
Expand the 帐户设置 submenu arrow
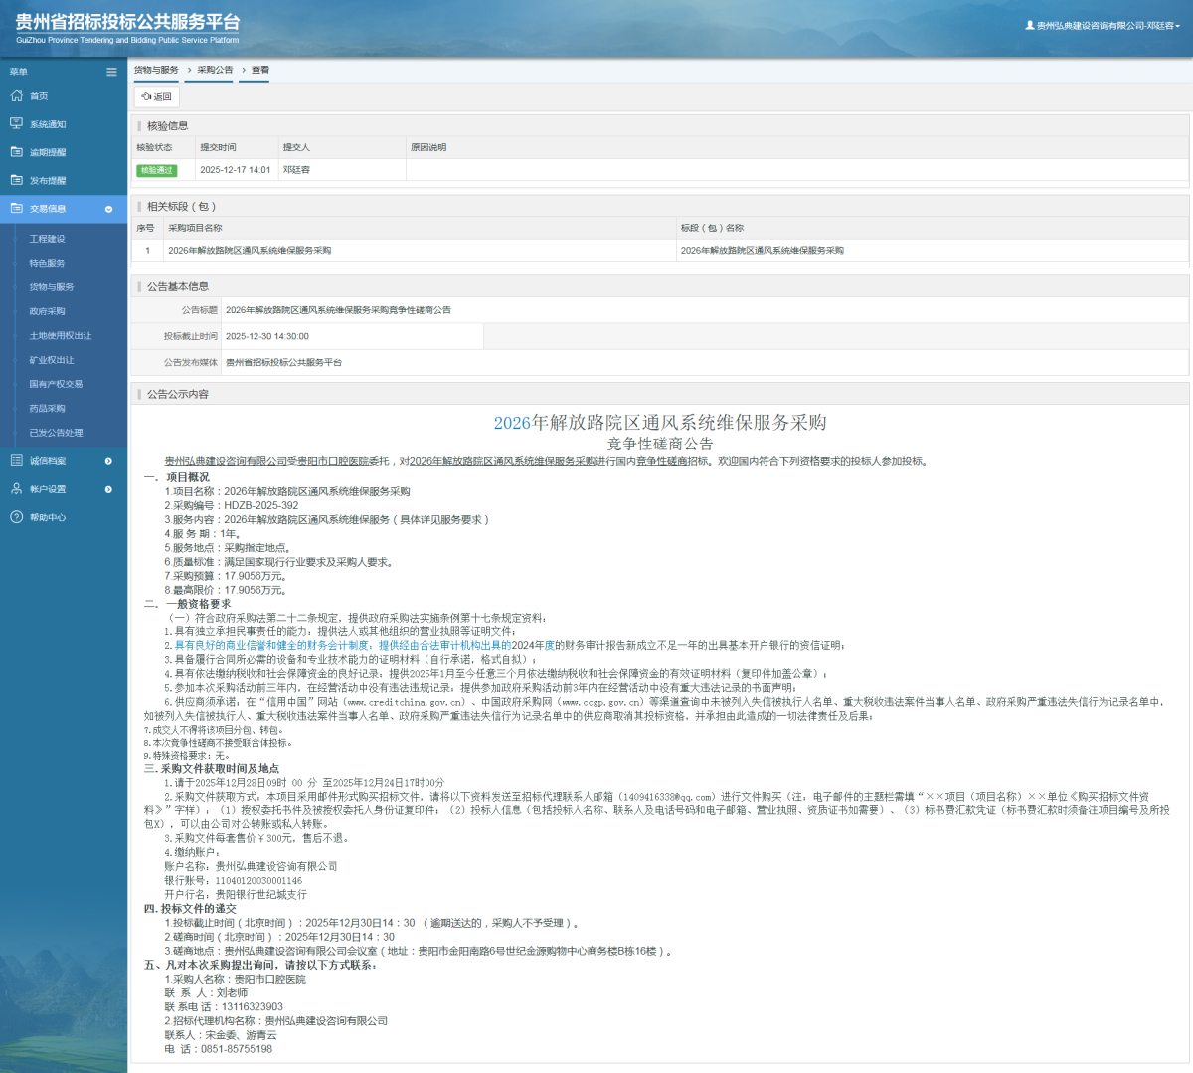click(x=108, y=489)
